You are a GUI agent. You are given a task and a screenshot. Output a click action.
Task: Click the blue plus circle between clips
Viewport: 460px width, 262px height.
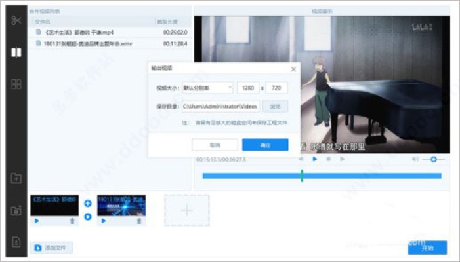coord(88,204)
